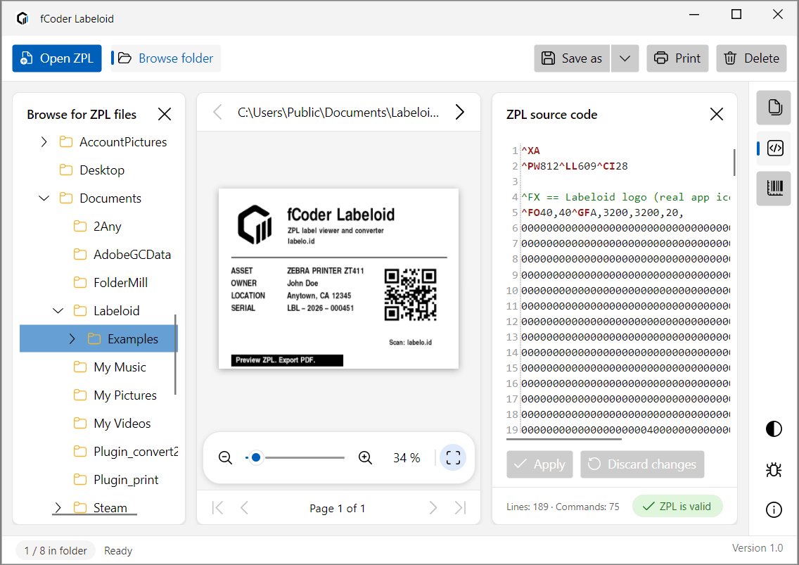Expand the Examples folder
The height and width of the screenshot is (565, 799).
72,338
